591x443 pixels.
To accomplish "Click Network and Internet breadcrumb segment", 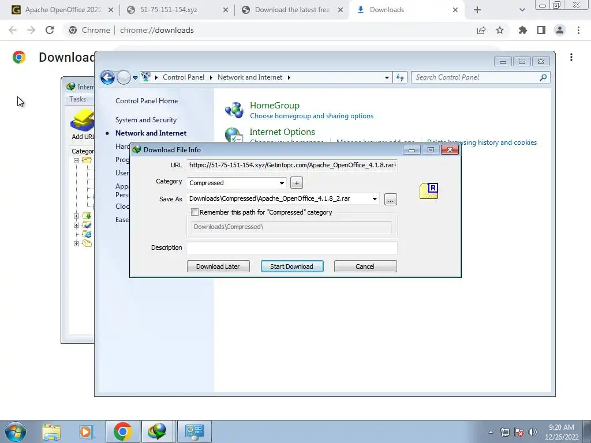I will [249, 77].
